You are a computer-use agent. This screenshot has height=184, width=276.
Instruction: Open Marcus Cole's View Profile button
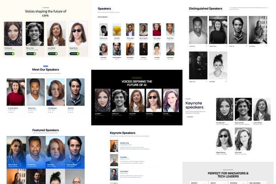tap(31, 54)
